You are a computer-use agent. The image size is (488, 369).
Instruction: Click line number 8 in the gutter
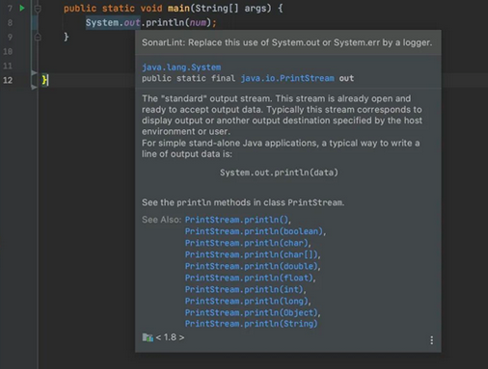(x=10, y=23)
